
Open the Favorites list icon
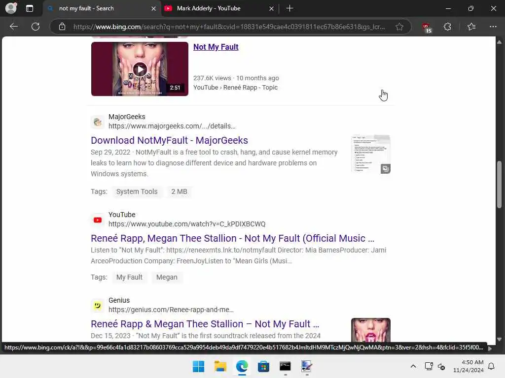[471, 27]
